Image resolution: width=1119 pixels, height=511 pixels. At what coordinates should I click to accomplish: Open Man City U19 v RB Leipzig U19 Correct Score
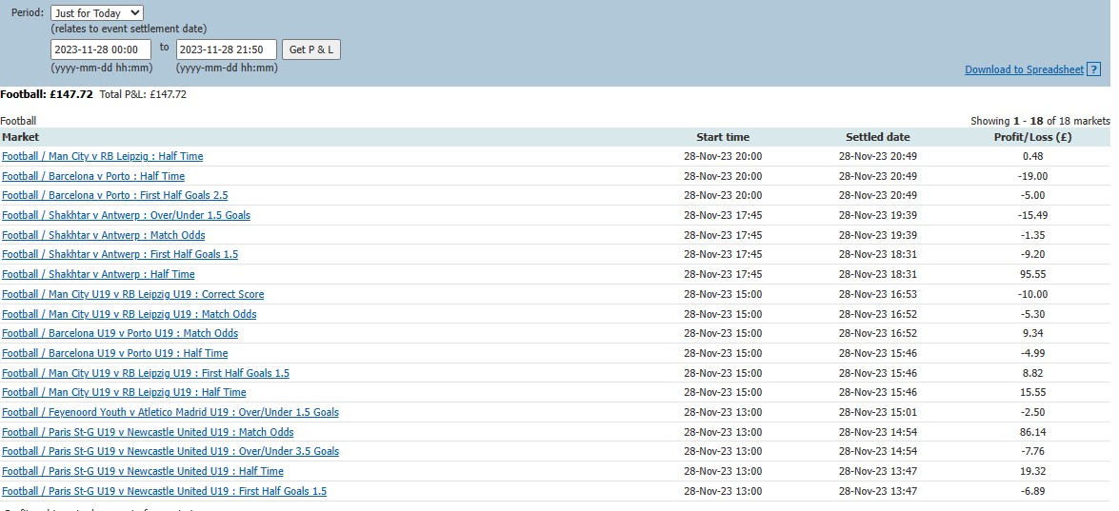(132, 294)
